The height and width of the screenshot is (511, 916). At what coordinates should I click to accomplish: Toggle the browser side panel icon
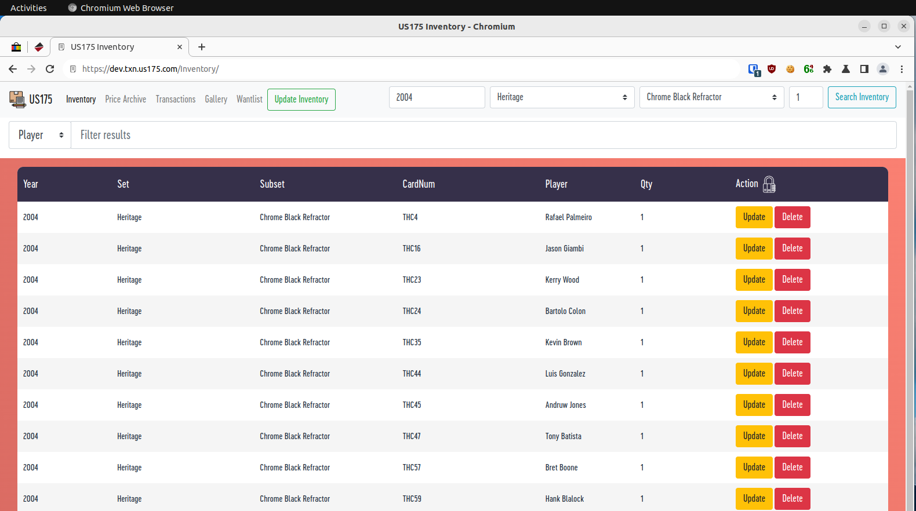pos(864,69)
